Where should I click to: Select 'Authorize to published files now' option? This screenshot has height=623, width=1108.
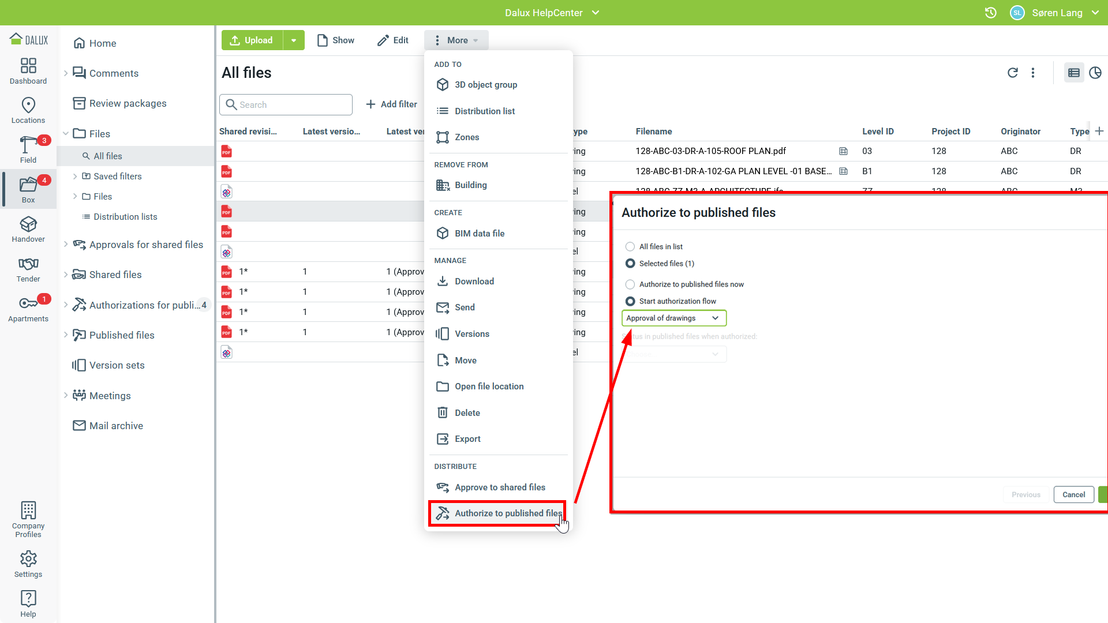(630, 284)
